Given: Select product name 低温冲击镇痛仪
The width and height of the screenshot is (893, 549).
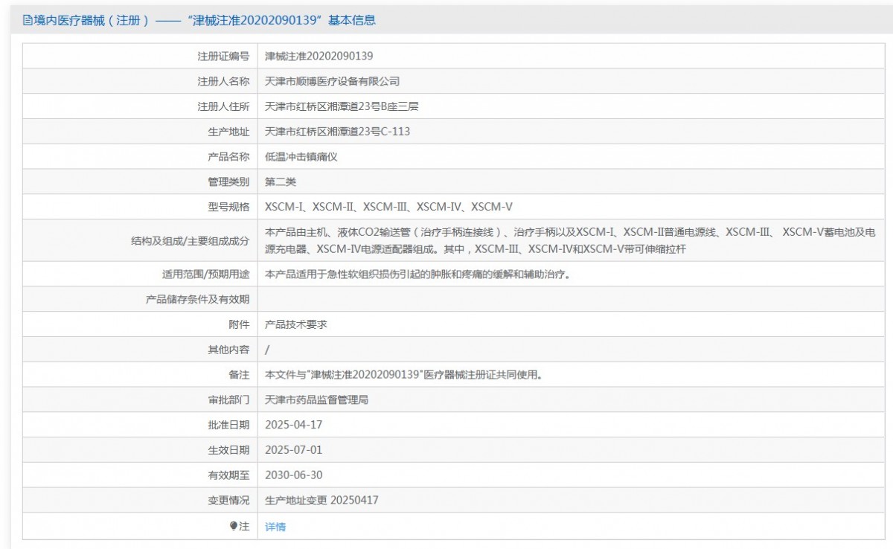Looking at the screenshot, I should [x=302, y=157].
